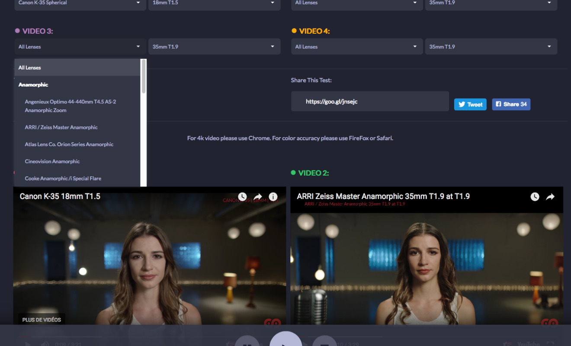Click the Watch Later clock on Canon K-35 video
The width and height of the screenshot is (571, 346).
click(242, 197)
